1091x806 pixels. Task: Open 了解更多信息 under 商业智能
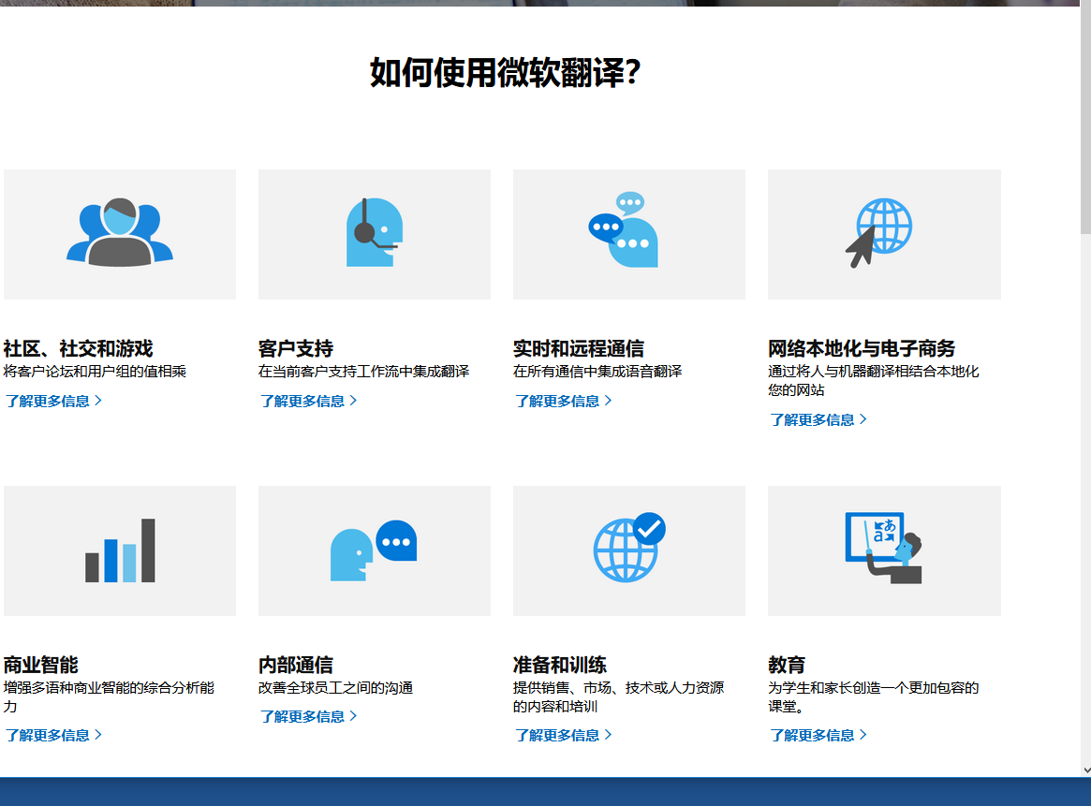coord(53,735)
